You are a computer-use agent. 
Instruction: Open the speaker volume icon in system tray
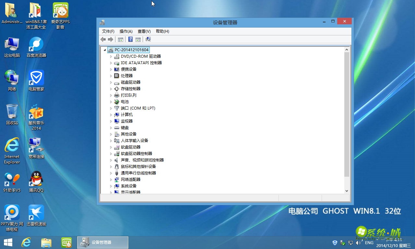(358, 243)
